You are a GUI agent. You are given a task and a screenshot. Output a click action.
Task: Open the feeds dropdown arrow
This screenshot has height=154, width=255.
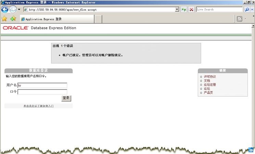(245, 19)
